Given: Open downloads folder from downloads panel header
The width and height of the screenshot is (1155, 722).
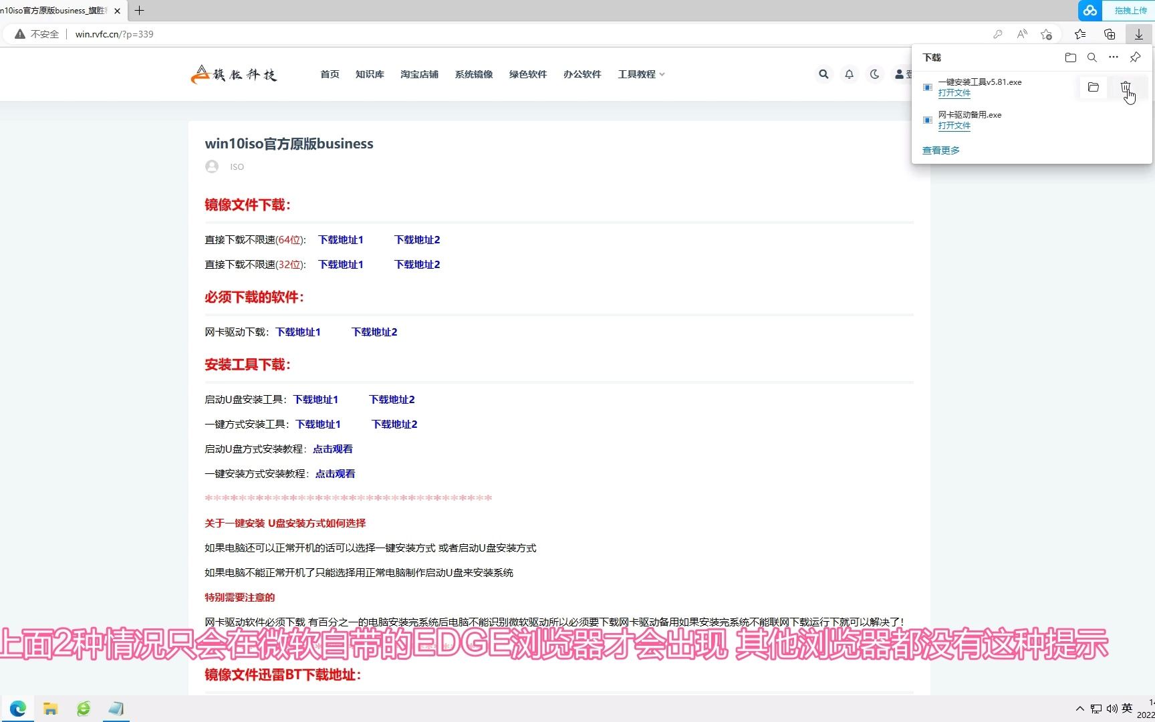Looking at the screenshot, I should pyautogui.click(x=1070, y=57).
